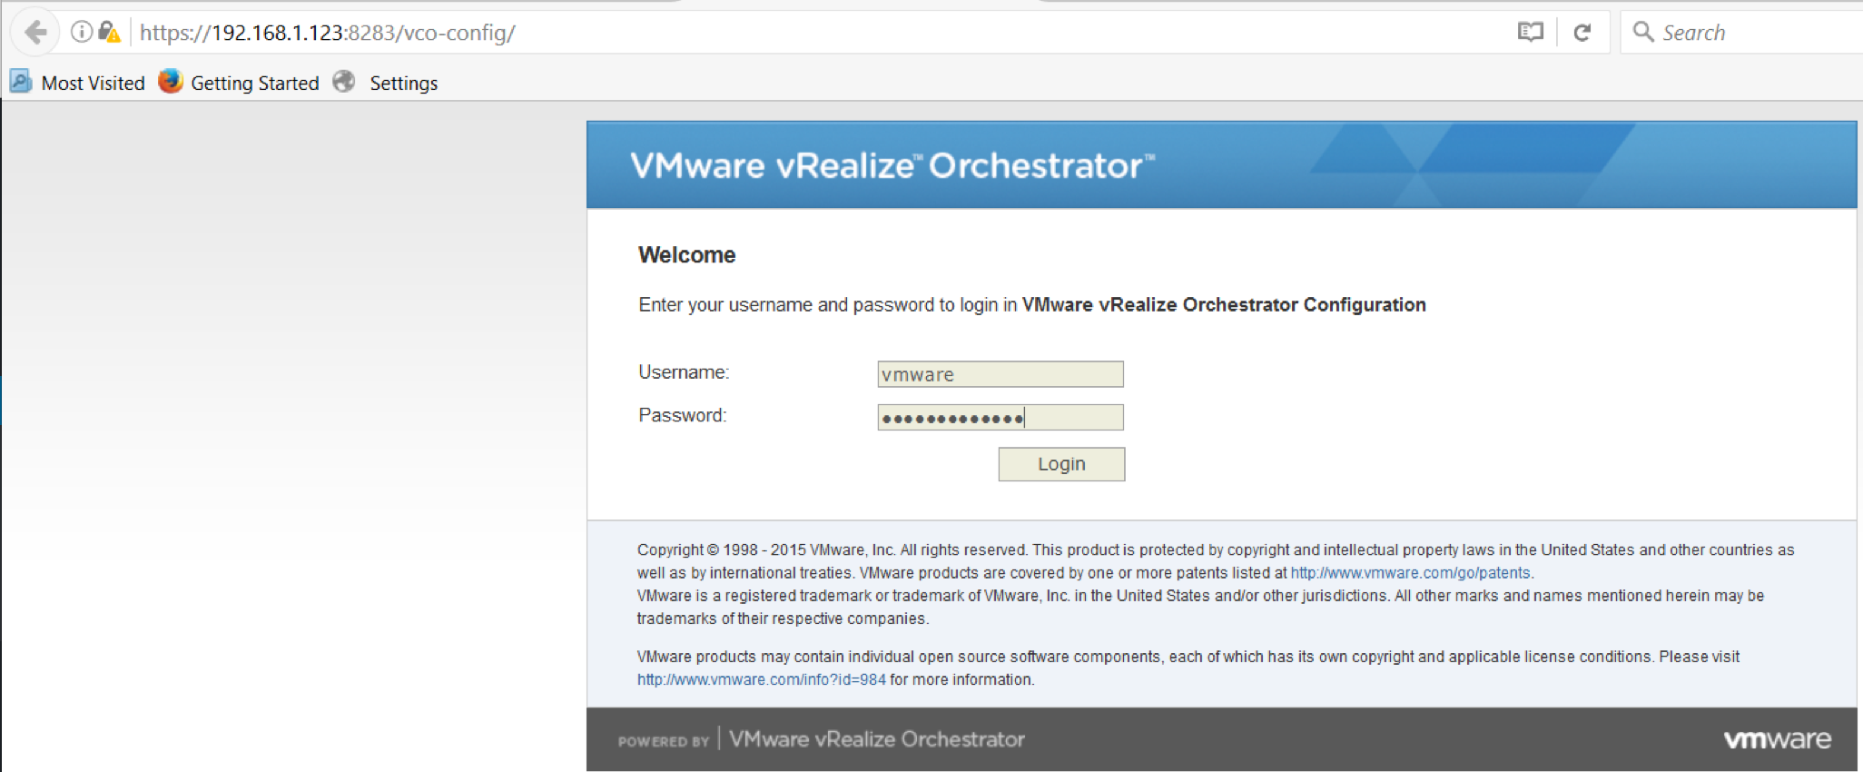Click the 'Password:' label

point(683,415)
